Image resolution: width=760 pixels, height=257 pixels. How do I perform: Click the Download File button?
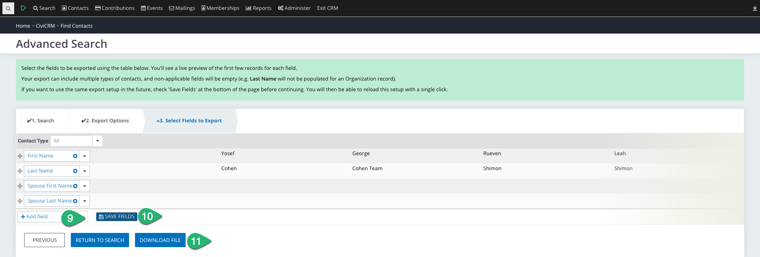click(160, 240)
